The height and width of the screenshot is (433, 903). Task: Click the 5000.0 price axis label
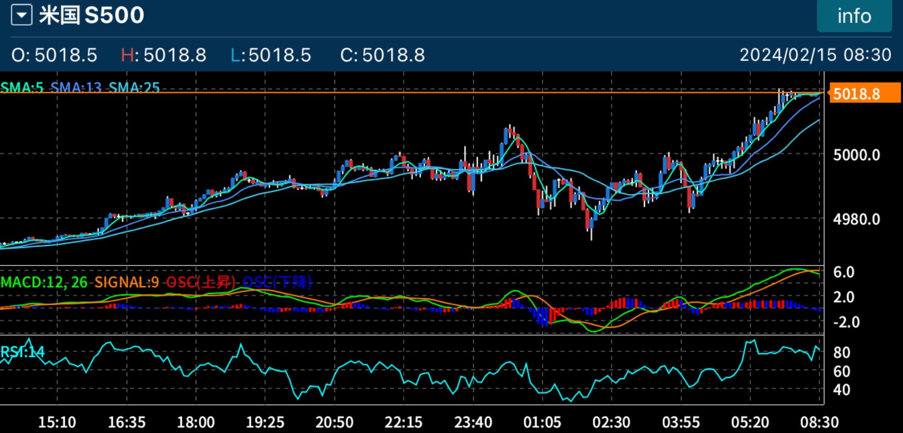point(856,155)
